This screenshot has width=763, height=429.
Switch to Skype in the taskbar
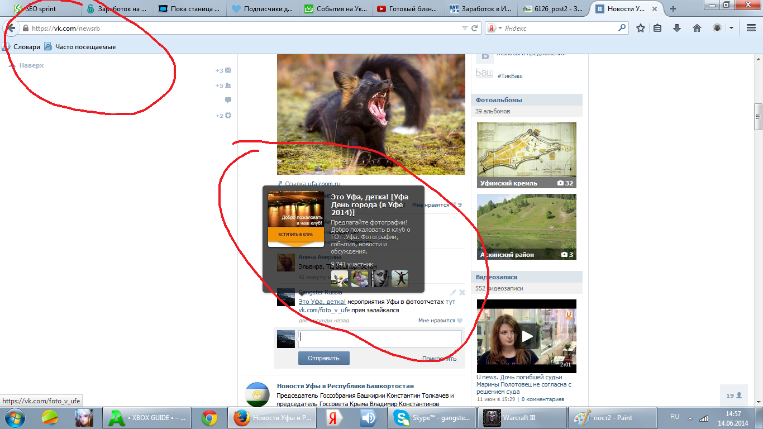click(431, 418)
